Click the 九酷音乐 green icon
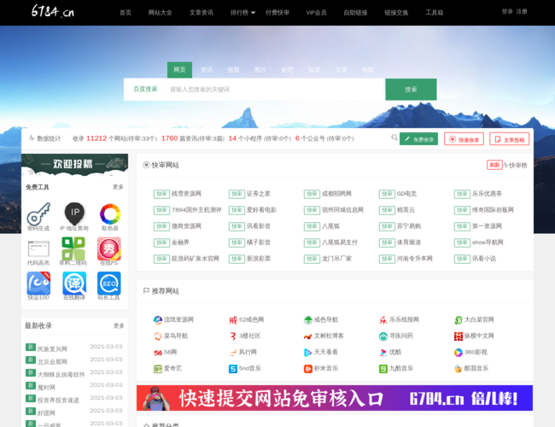Image resolution: width=555 pixels, height=427 pixels. tap(383, 369)
